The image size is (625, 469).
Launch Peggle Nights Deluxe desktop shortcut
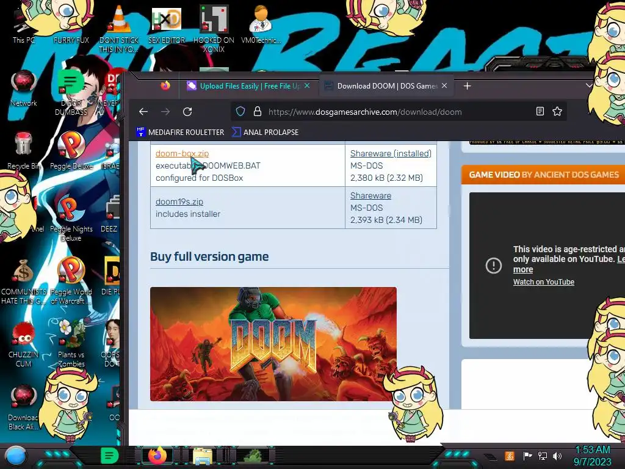click(71, 219)
